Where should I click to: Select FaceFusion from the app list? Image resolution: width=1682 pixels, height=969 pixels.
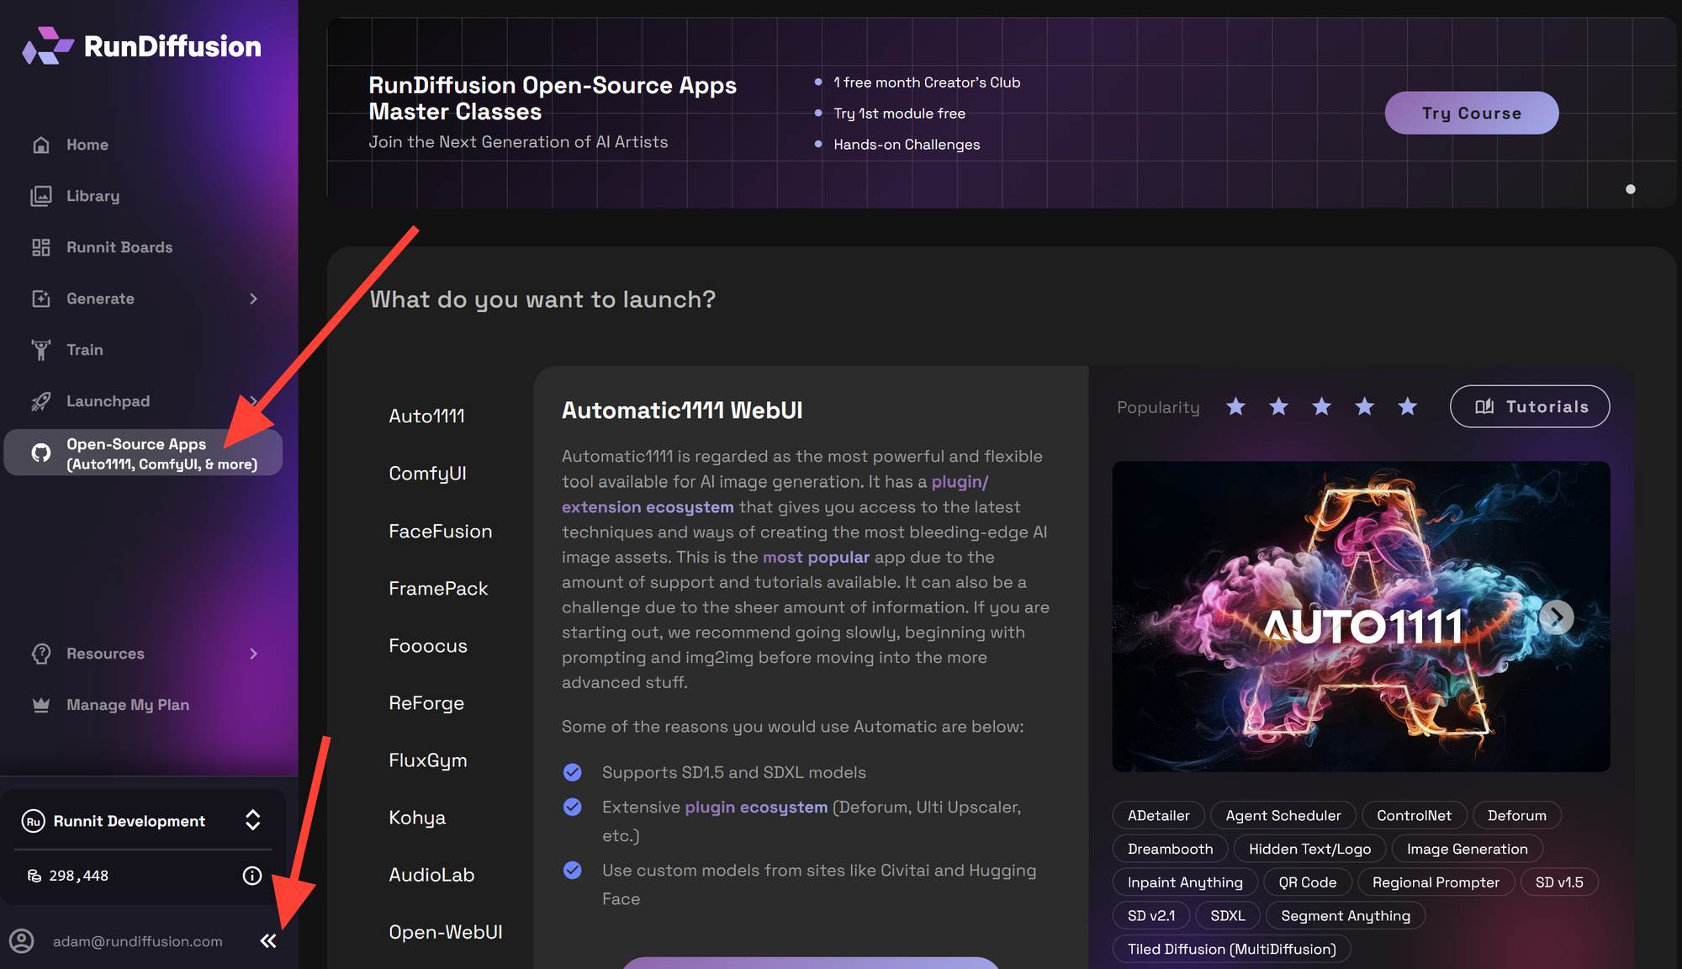(440, 532)
